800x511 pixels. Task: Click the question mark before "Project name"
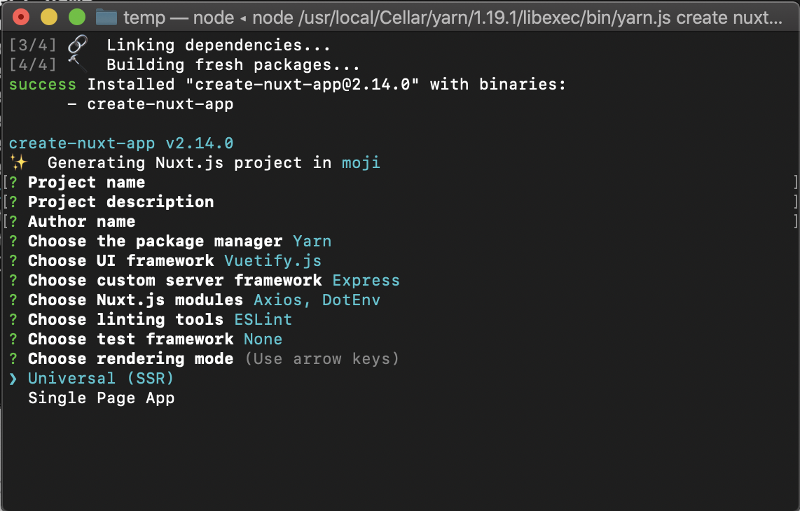(x=15, y=182)
